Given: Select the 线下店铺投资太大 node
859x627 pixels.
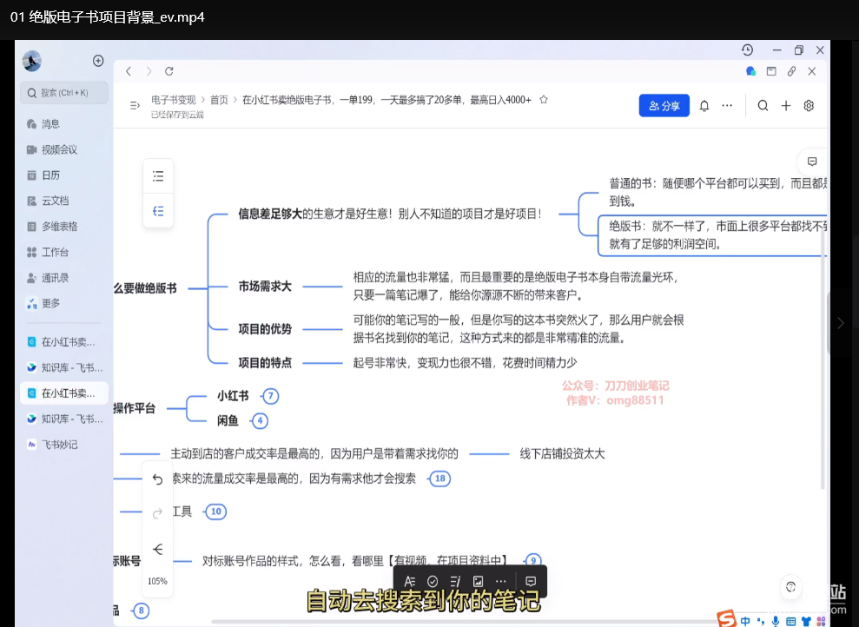Looking at the screenshot, I should point(562,454).
